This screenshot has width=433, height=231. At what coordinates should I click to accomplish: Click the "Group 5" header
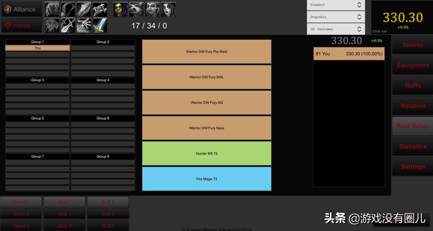(x=38, y=118)
